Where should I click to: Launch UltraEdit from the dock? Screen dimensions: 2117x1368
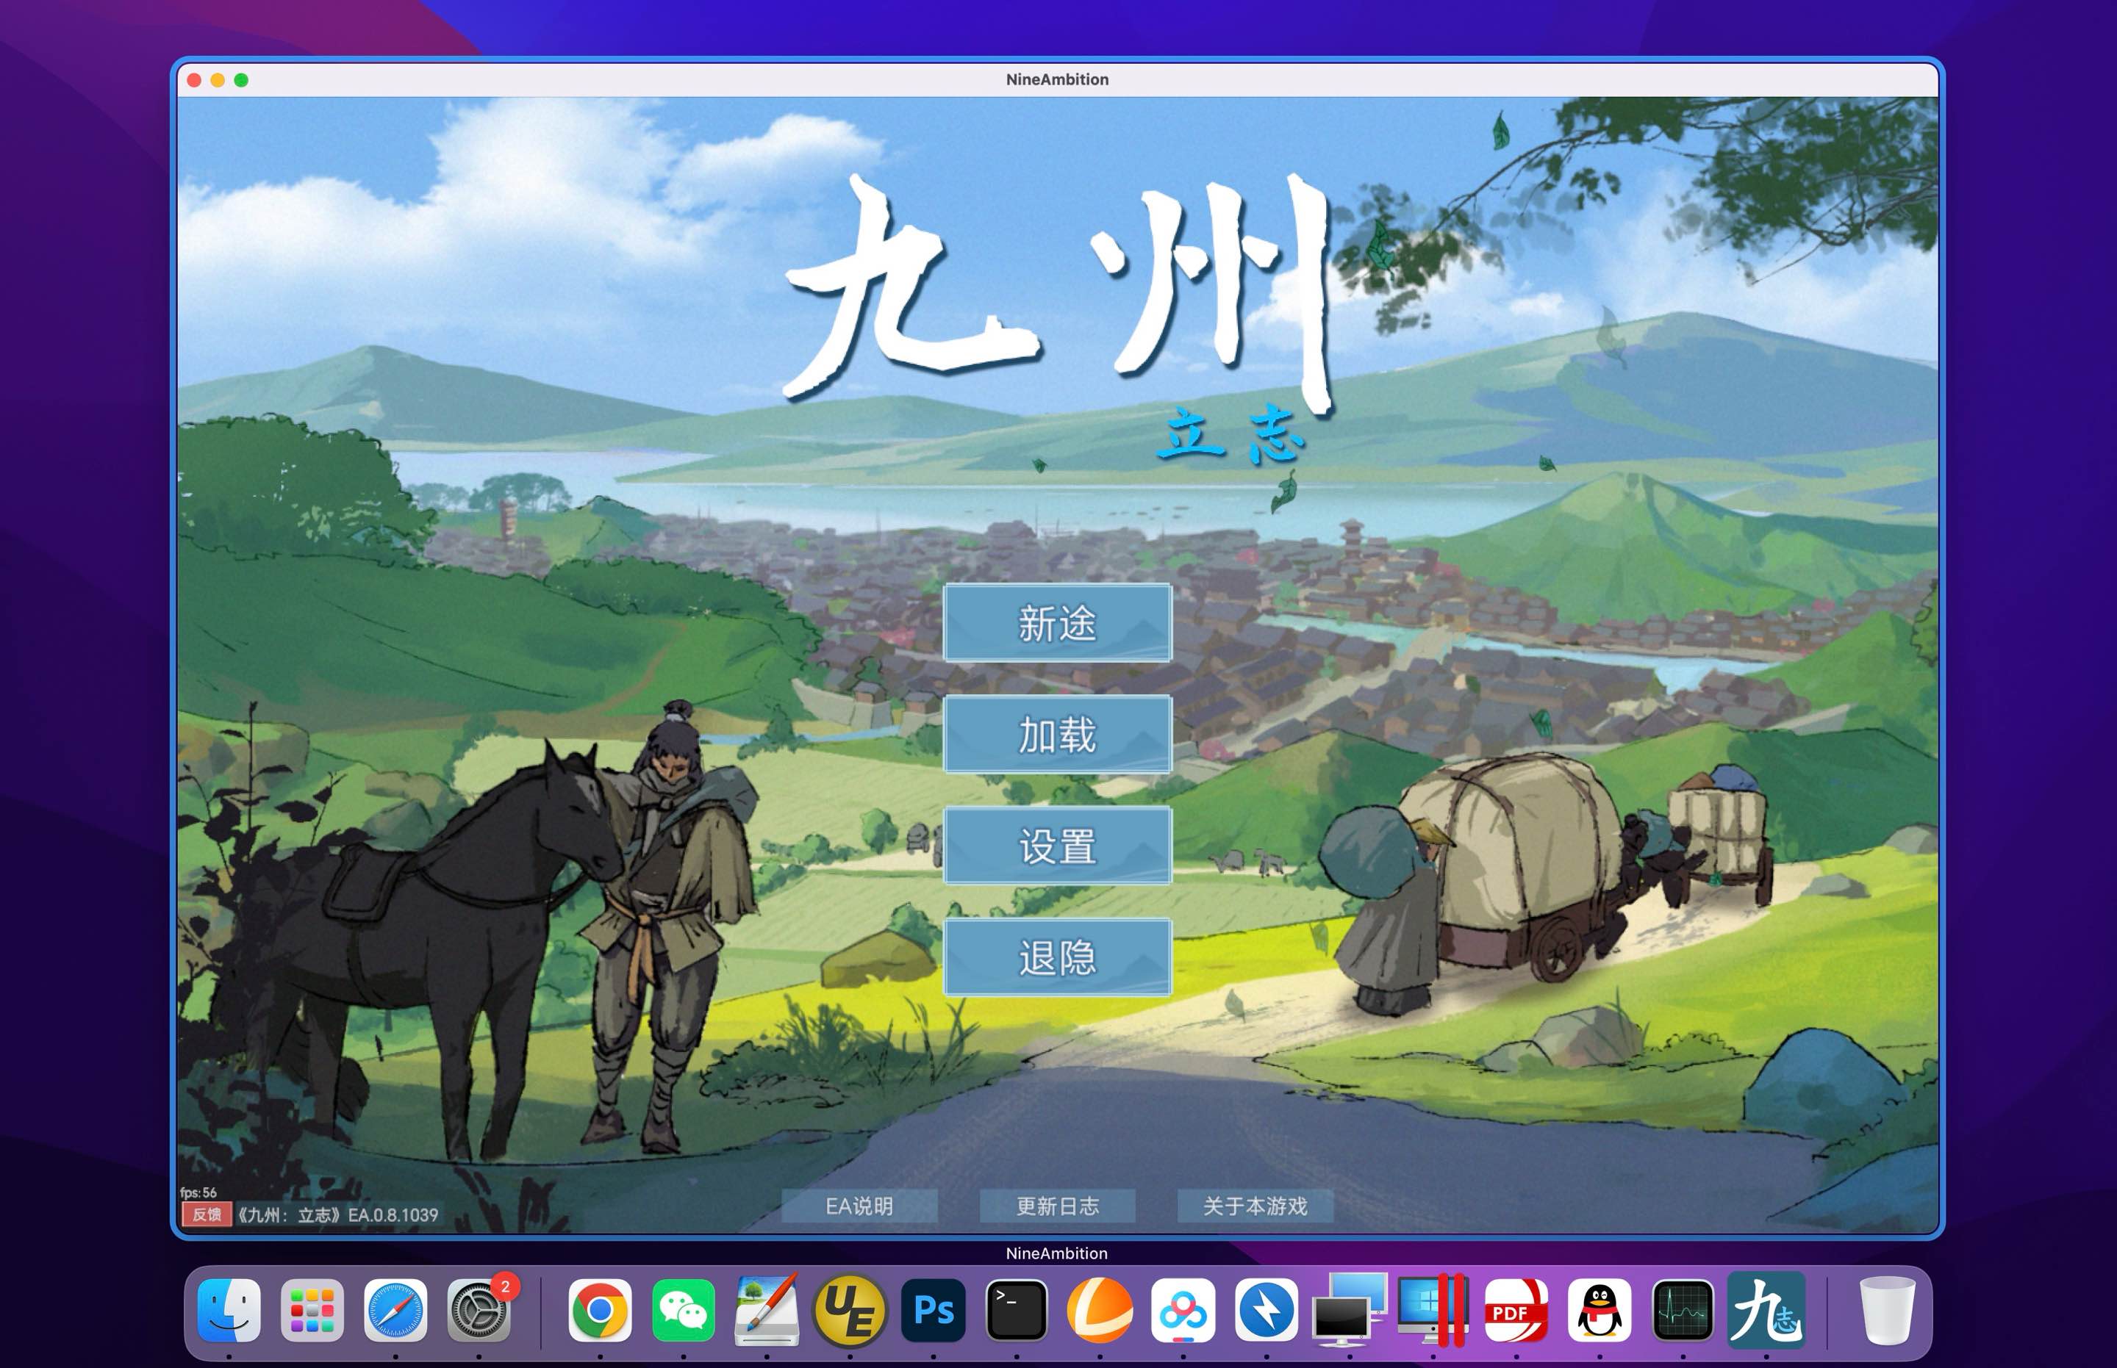[x=850, y=1310]
